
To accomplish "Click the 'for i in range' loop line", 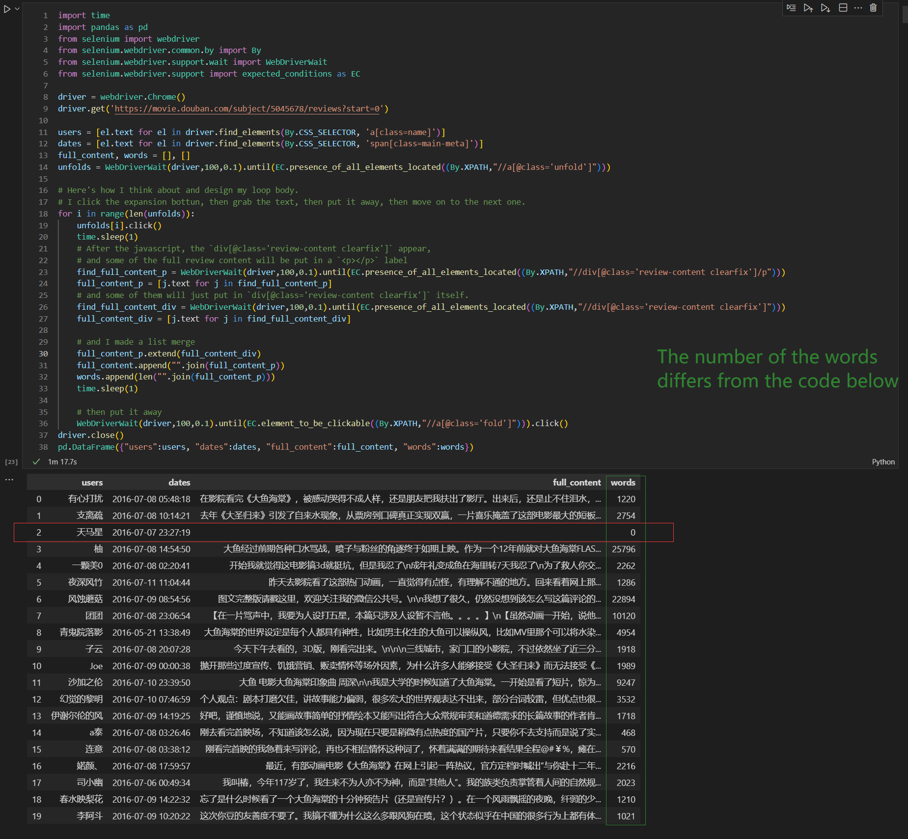I will click(x=126, y=214).
